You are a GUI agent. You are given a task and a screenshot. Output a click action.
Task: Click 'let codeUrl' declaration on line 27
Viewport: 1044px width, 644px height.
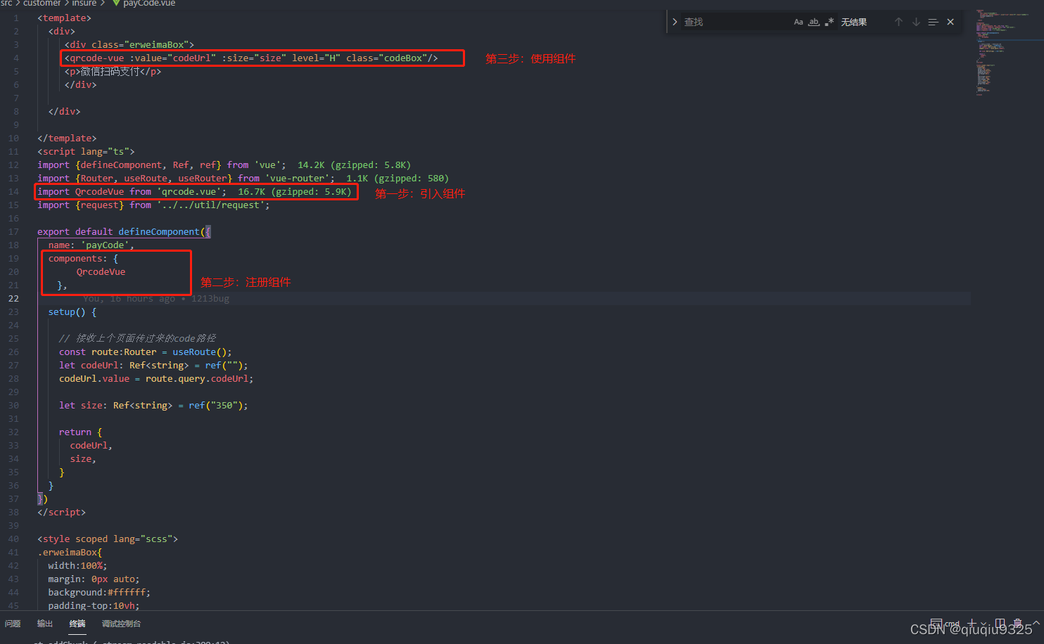tap(89, 365)
